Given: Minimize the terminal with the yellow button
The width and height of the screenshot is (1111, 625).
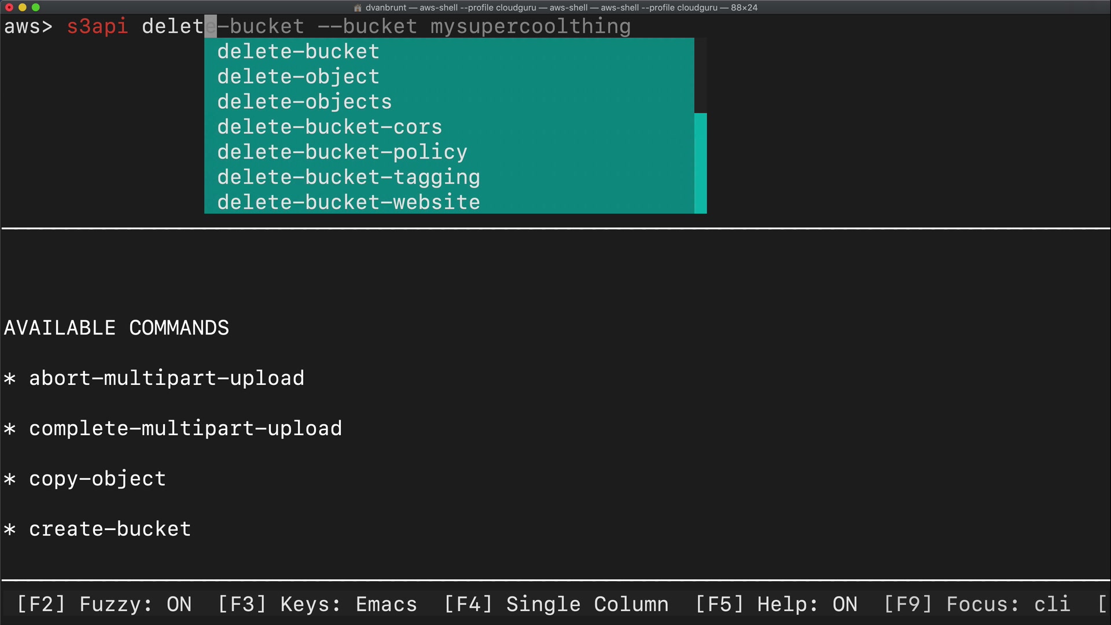Looking at the screenshot, I should coord(23,8).
